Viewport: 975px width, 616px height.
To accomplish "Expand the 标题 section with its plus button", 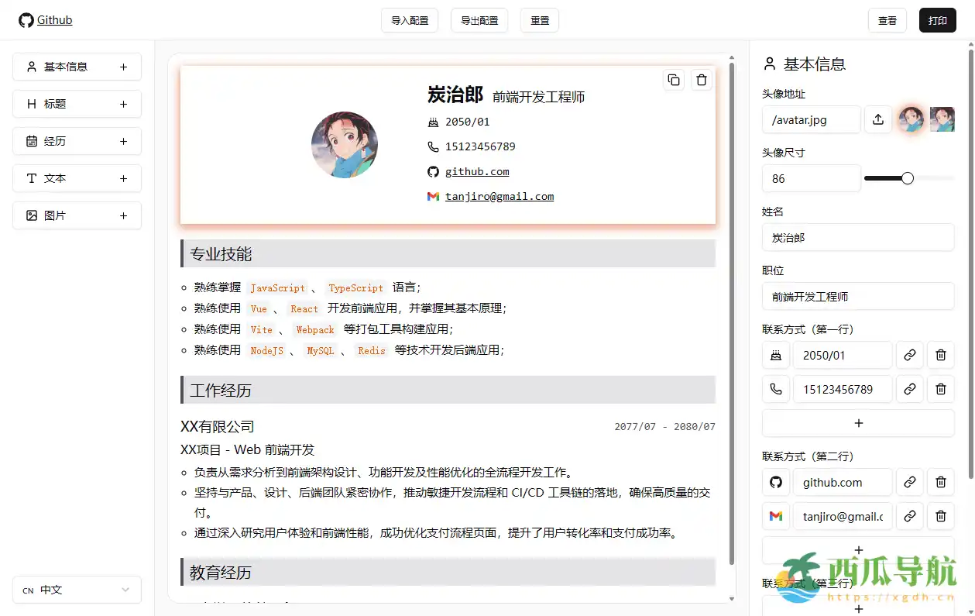I will pyautogui.click(x=123, y=104).
